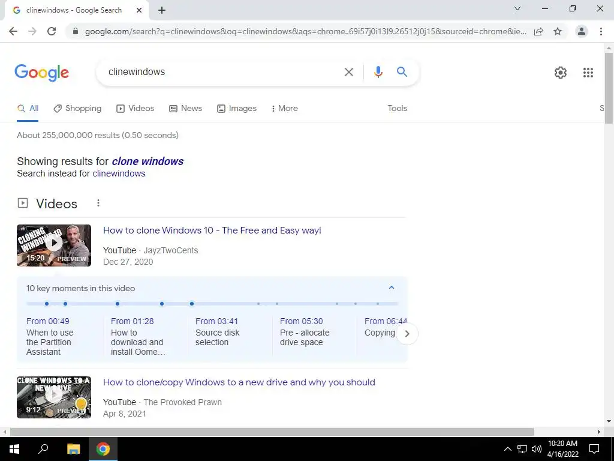
Task: Reload the page with the refresh icon
Action: [52, 31]
